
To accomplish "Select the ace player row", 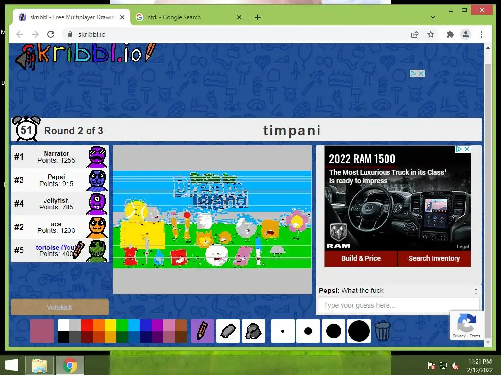I will click(x=60, y=227).
